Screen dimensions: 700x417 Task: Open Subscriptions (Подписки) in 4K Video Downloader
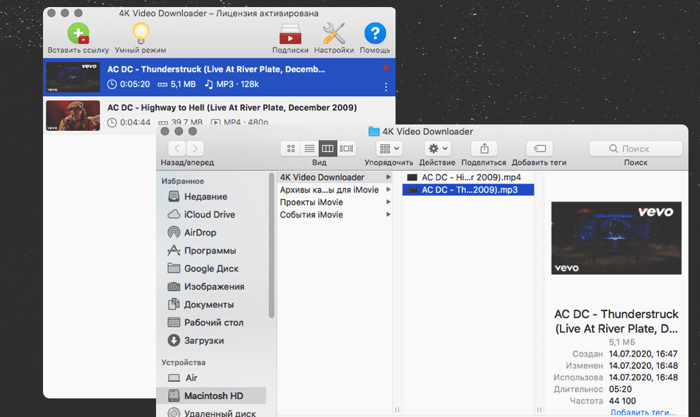[290, 34]
